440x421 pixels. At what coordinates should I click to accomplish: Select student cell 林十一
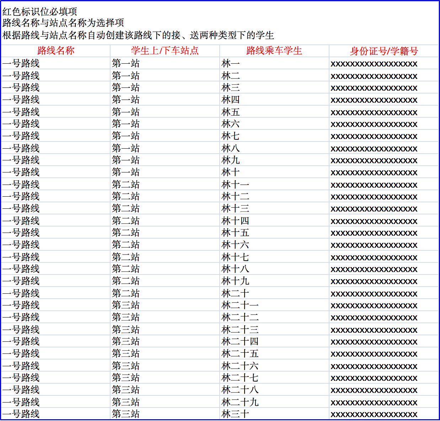coord(274,184)
